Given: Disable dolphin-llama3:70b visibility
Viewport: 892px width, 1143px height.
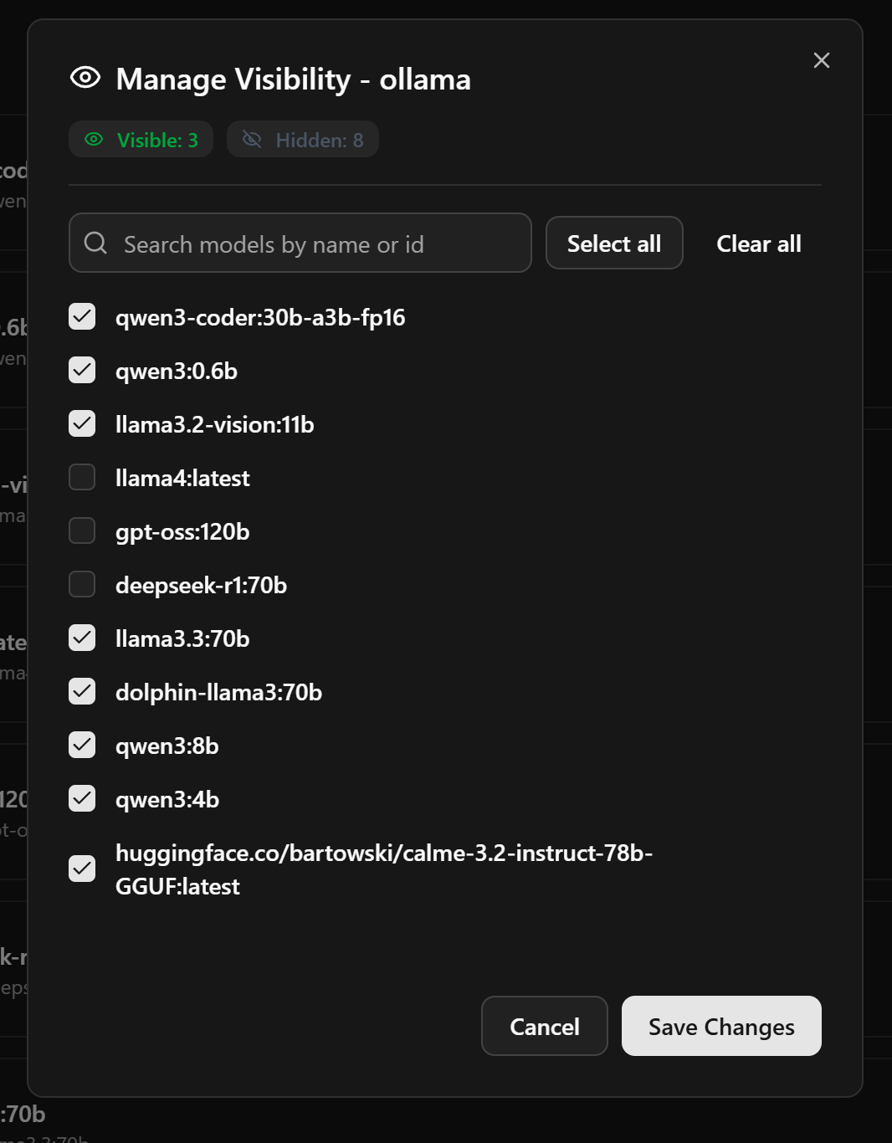Looking at the screenshot, I should [81, 691].
